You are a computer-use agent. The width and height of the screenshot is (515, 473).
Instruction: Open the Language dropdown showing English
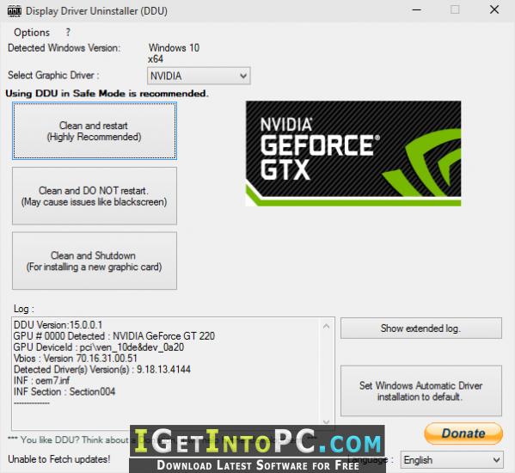click(x=452, y=460)
